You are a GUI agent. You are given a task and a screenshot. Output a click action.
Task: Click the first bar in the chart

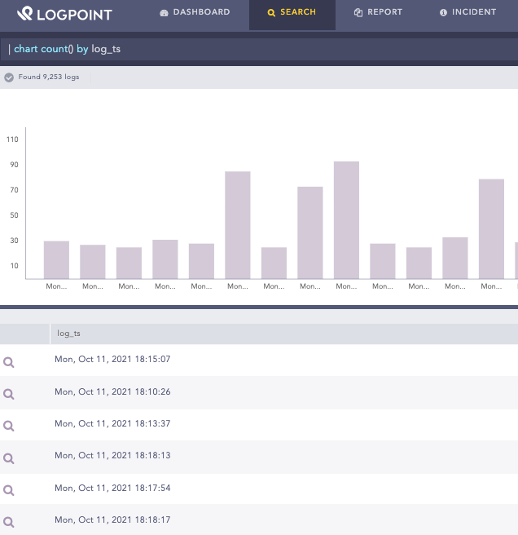(56, 259)
